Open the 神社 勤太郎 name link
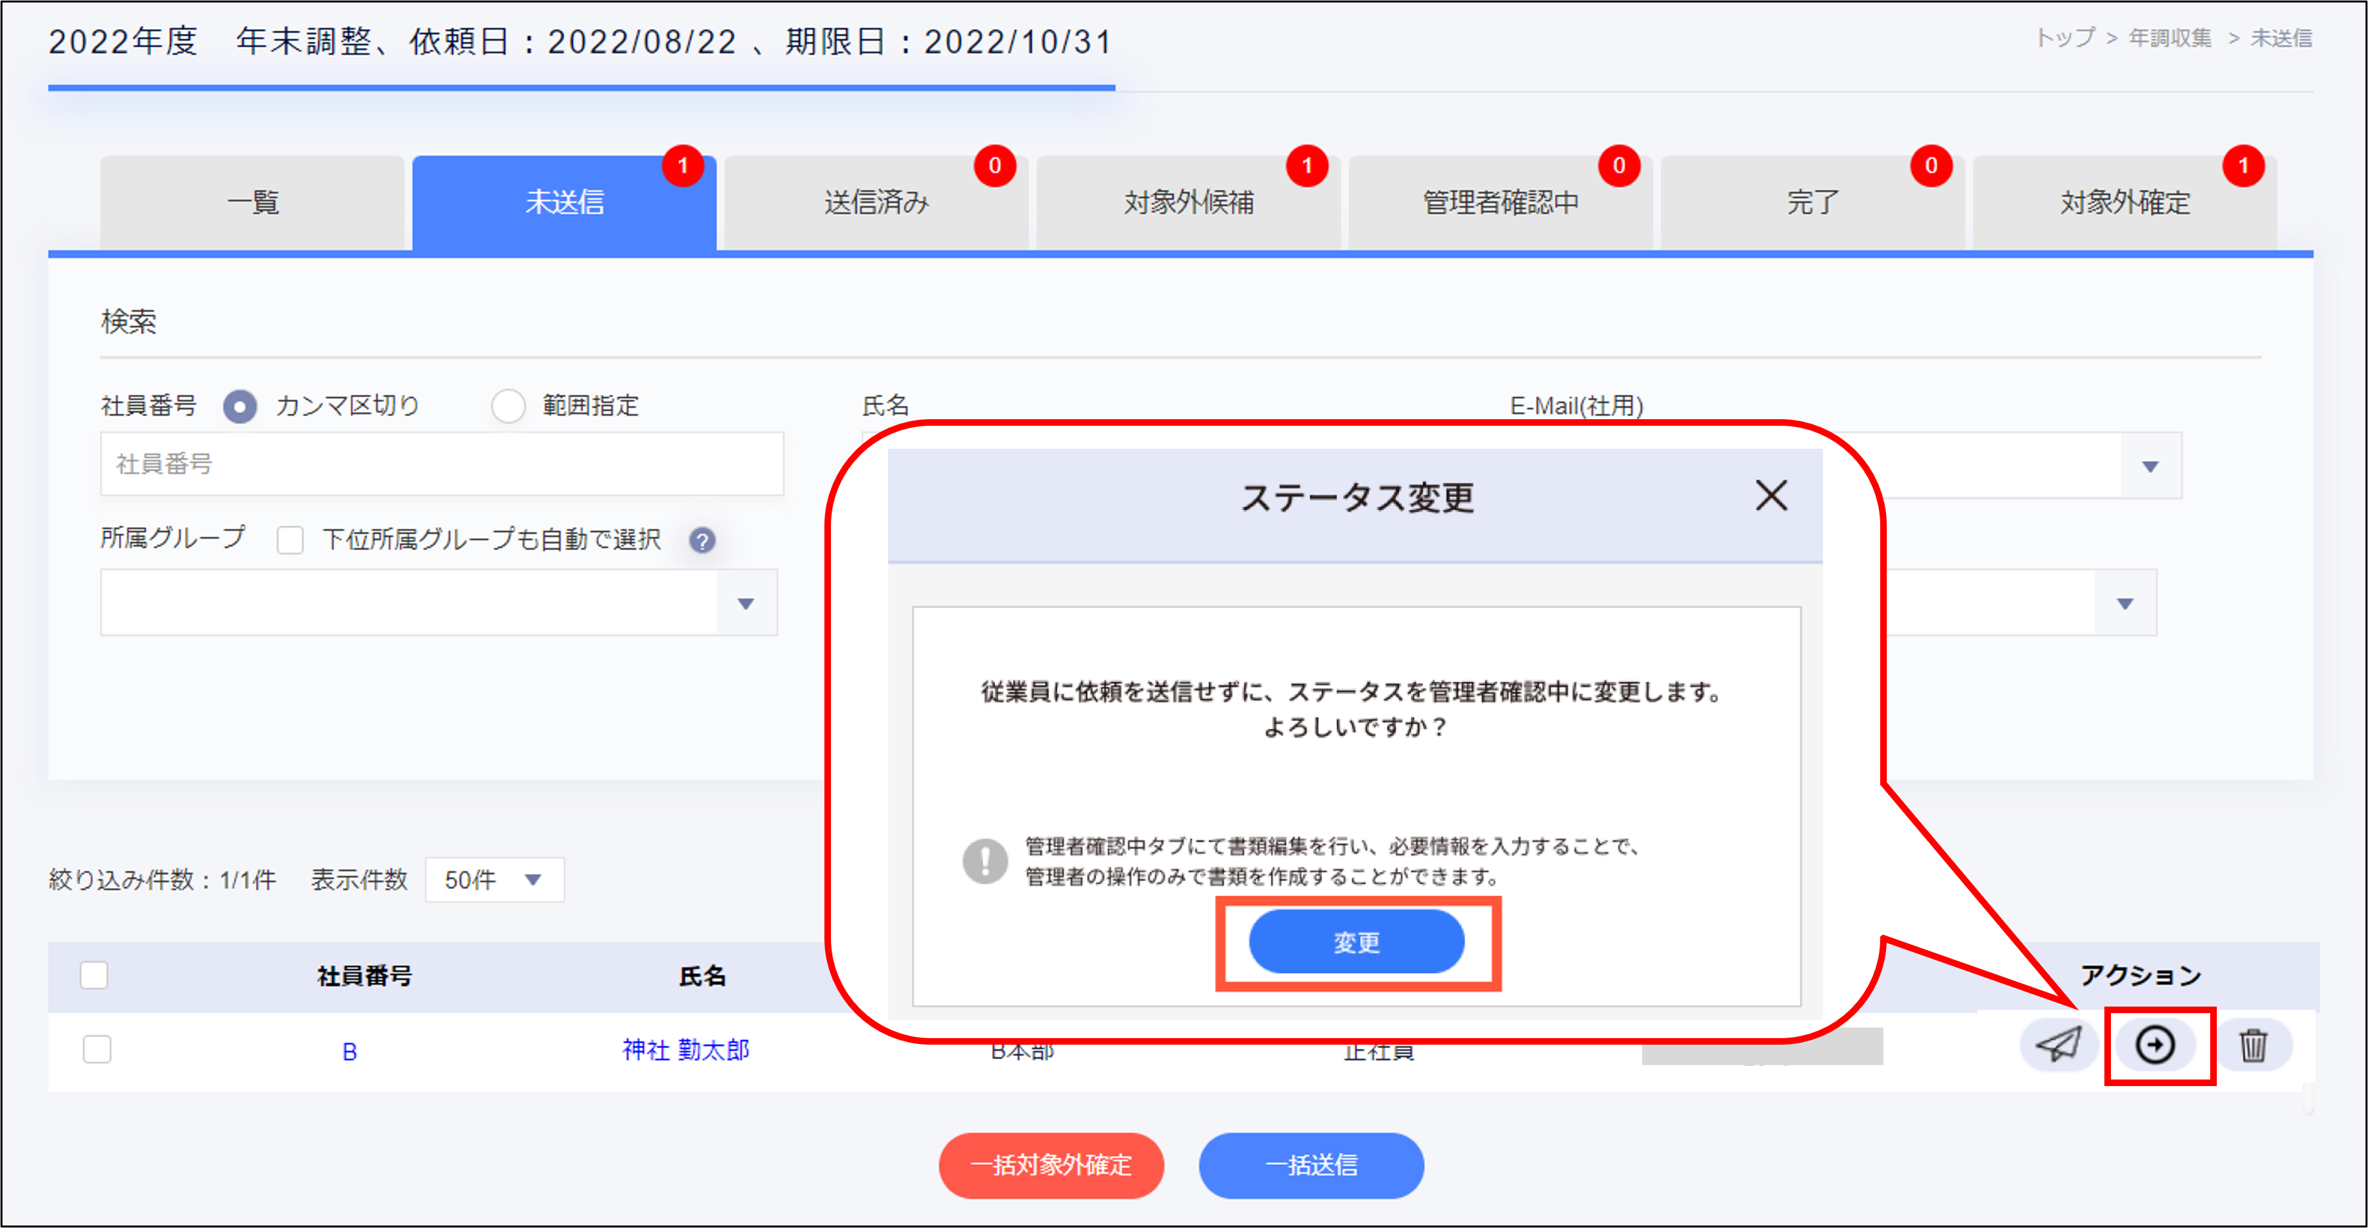The width and height of the screenshot is (2368, 1228). point(686,1050)
